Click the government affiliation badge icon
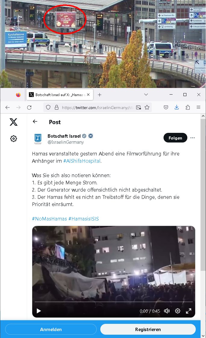This screenshot has width=206, height=338. point(91,136)
